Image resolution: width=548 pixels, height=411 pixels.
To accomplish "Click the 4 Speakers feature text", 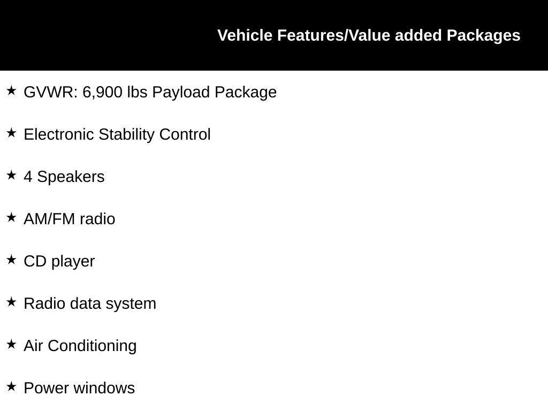I will click(64, 177).
